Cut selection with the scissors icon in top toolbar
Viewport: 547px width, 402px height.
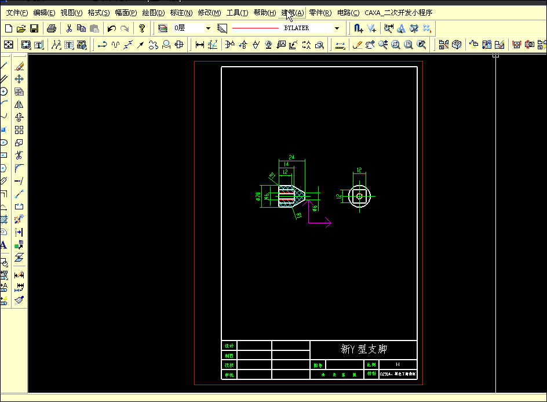click(69, 28)
